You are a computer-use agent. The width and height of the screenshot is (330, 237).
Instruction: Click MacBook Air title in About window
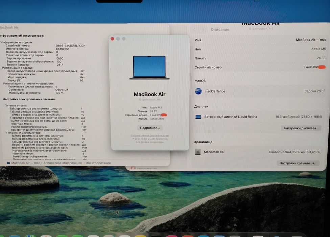[149, 94]
